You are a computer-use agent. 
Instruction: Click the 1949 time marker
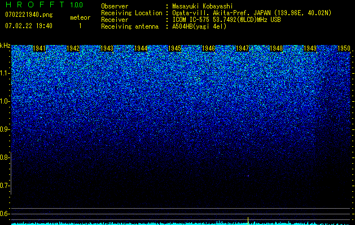coord(310,48)
